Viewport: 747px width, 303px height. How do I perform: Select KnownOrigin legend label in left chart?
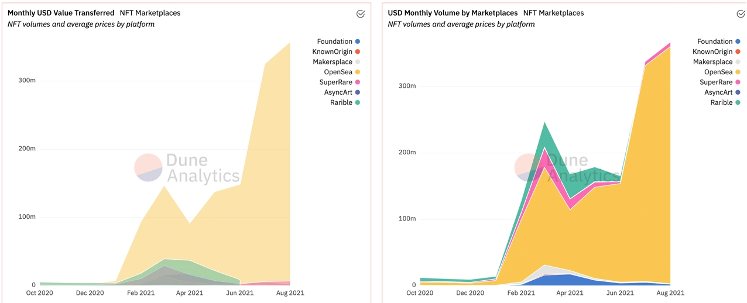pos(333,51)
